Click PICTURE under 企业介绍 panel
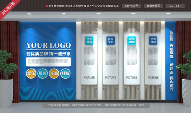 (89, 78)
